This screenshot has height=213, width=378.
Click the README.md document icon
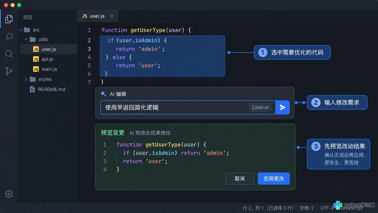click(32, 89)
